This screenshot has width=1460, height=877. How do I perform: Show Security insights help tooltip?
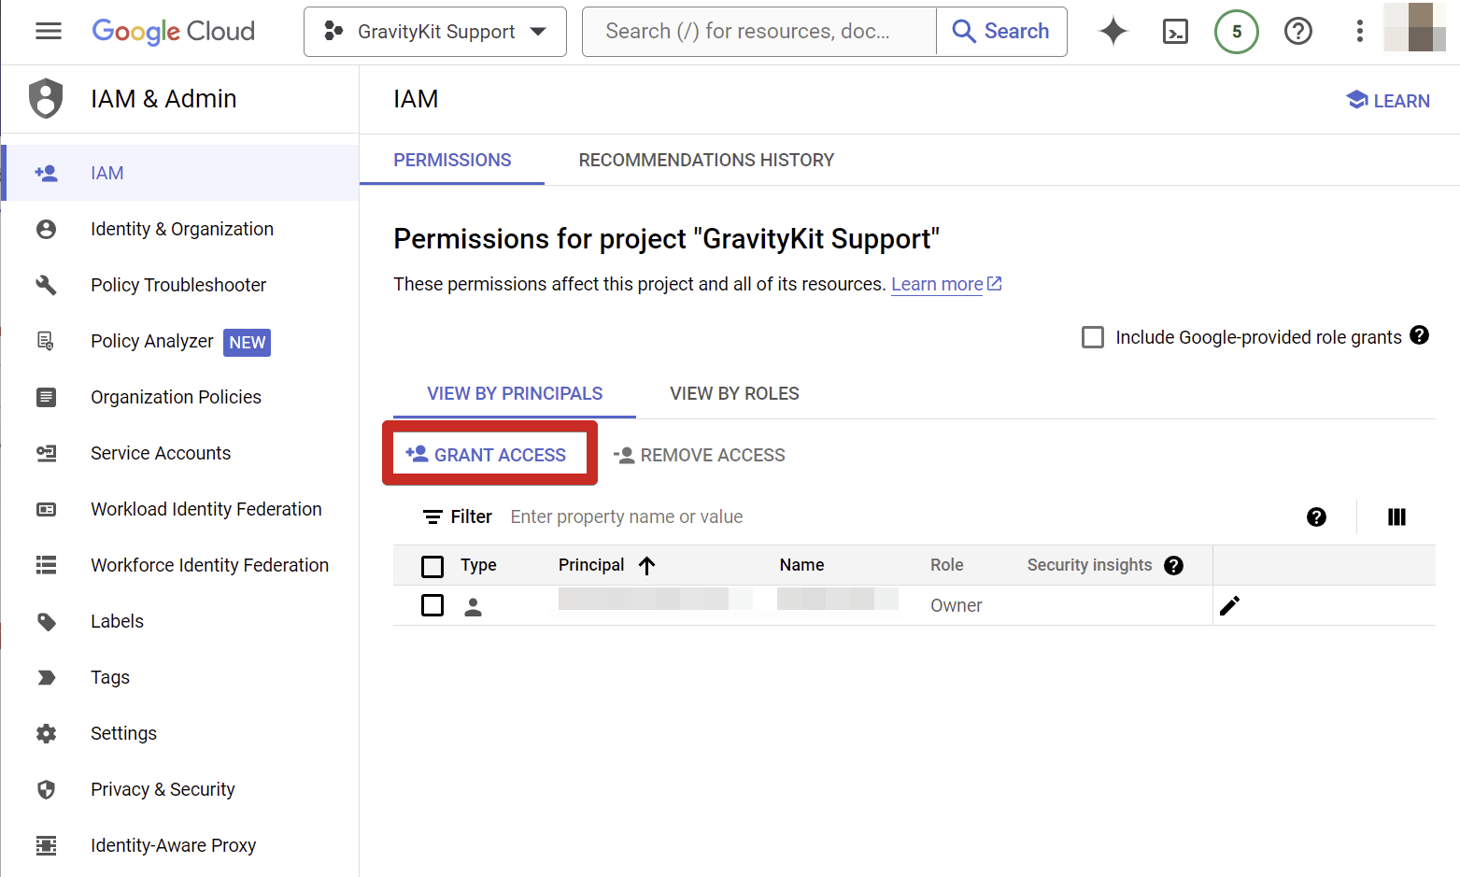tap(1174, 565)
